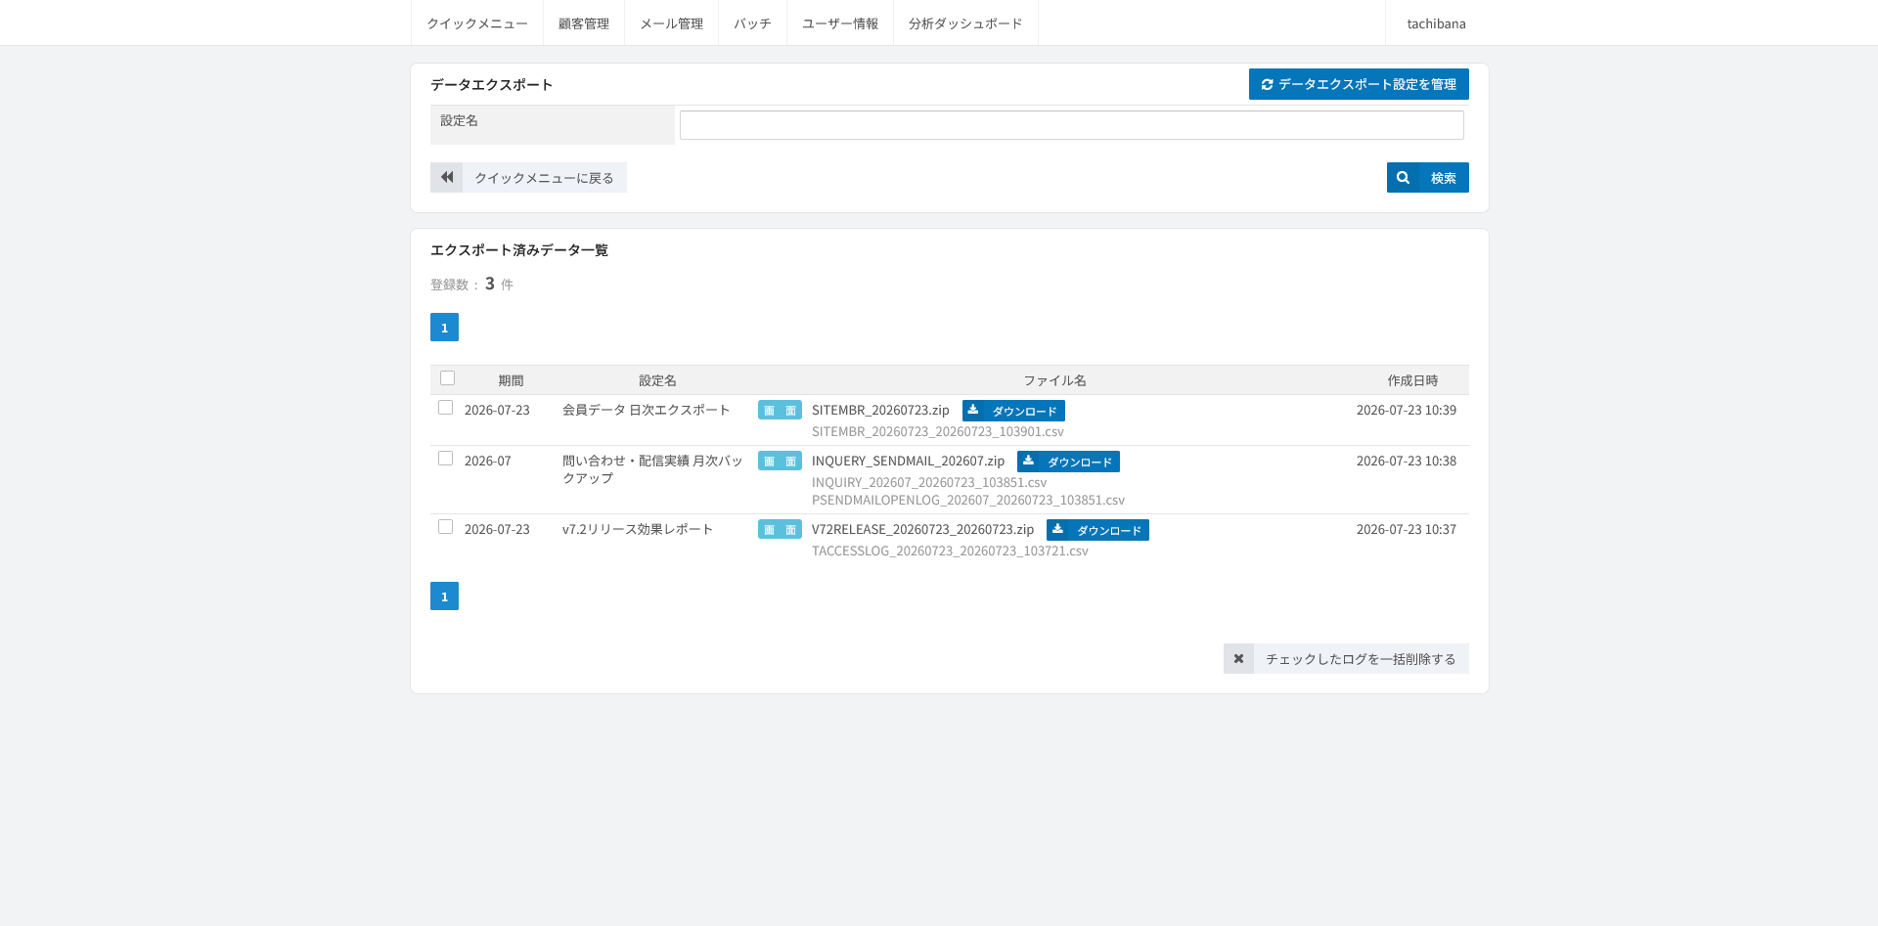This screenshot has width=1878, height=926.
Task: Download INQUERY_SENDMAIL_202607.zip
Action: pyautogui.click(x=1068, y=462)
